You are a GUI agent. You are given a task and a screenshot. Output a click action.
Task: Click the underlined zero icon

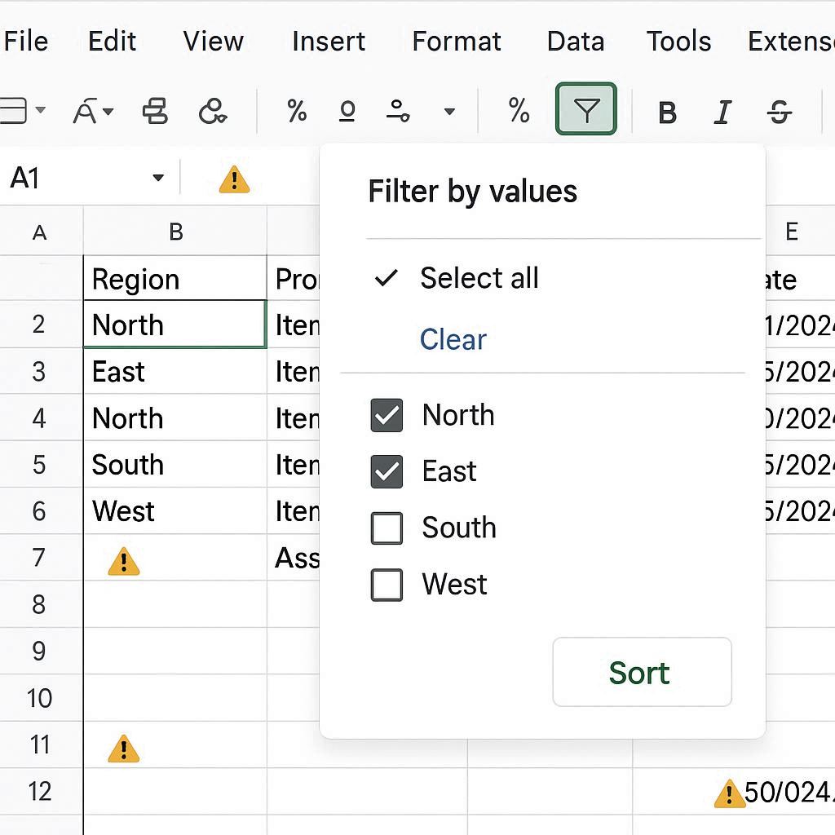tap(347, 111)
